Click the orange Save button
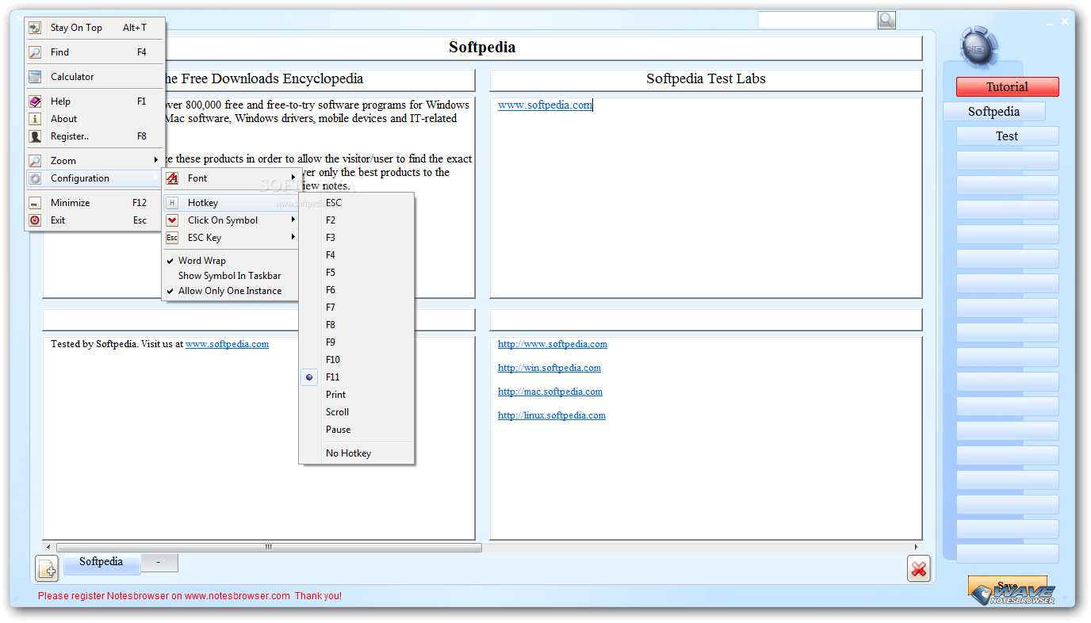Image resolution: width=1091 pixels, height=623 pixels. [x=1007, y=586]
